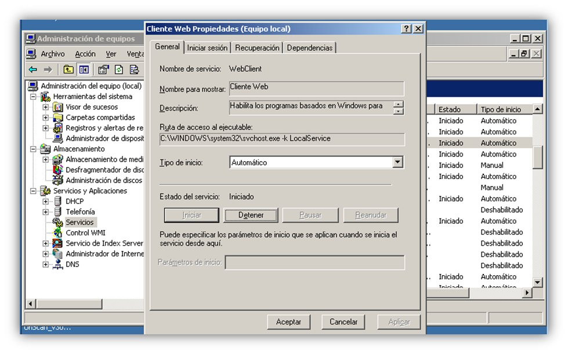Expand the Visor de sucesos node
The height and width of the screenshot is (354, 568).
[46, 107]
